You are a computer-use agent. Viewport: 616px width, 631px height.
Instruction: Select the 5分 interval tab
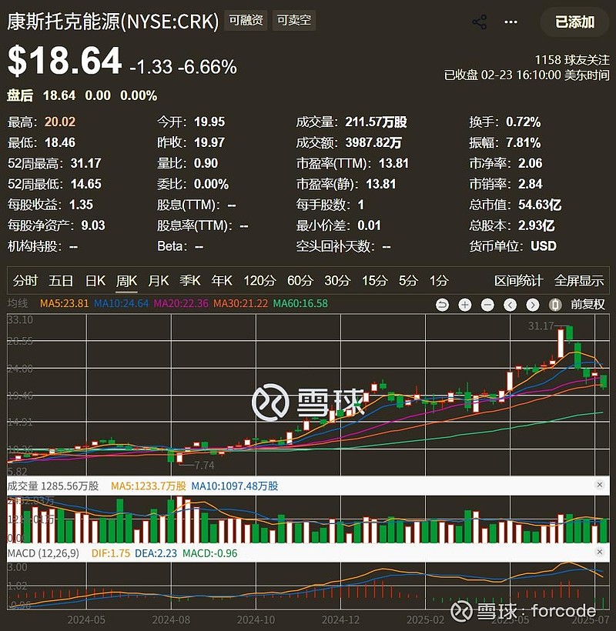408,281
